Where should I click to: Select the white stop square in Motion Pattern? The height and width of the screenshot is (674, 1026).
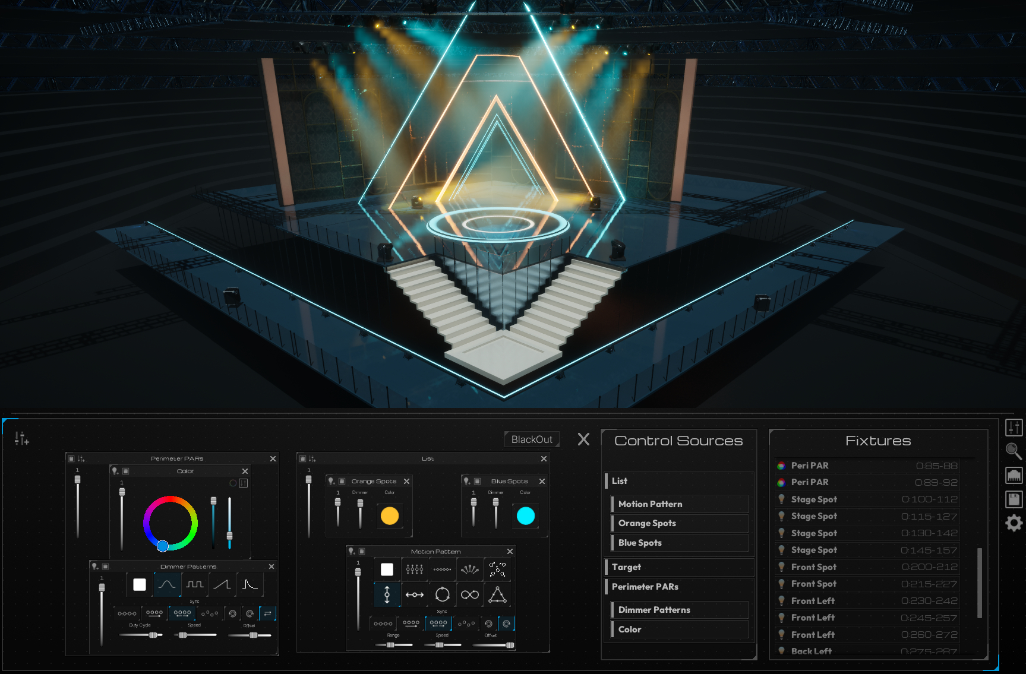[x=387, y=569]
